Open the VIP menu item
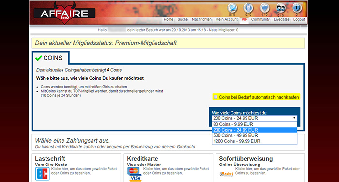This screenshot has width=339, height=182. click(x=244, y=19)
